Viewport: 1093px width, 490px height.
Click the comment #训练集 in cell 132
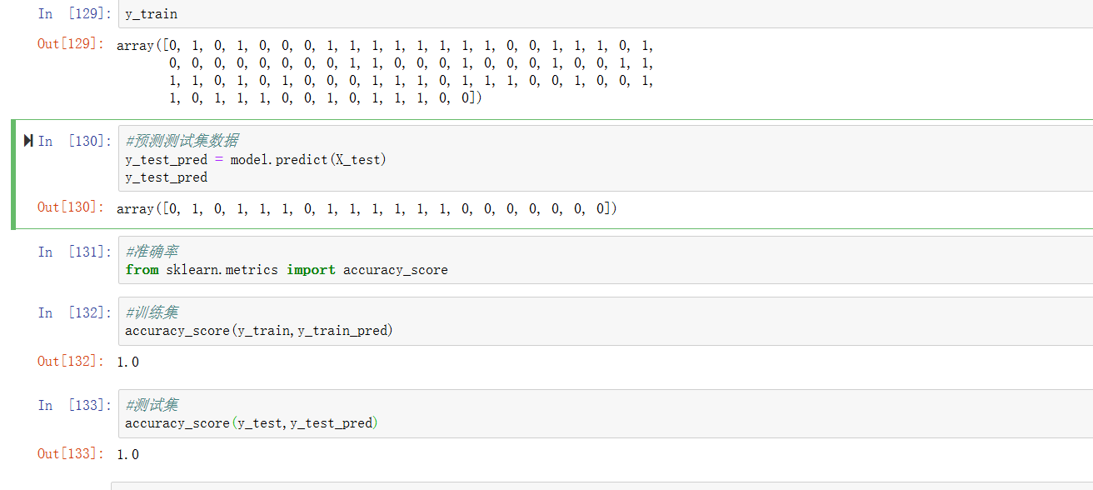tap(152, 312)
